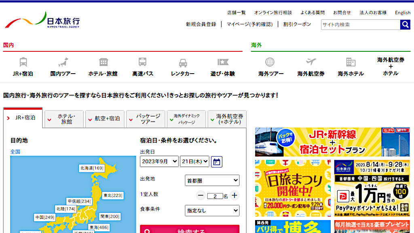This screenshot has width=414, height=233.
Task: Open the 日旅まつり開催中 banner
Action: tap(293, 189)
